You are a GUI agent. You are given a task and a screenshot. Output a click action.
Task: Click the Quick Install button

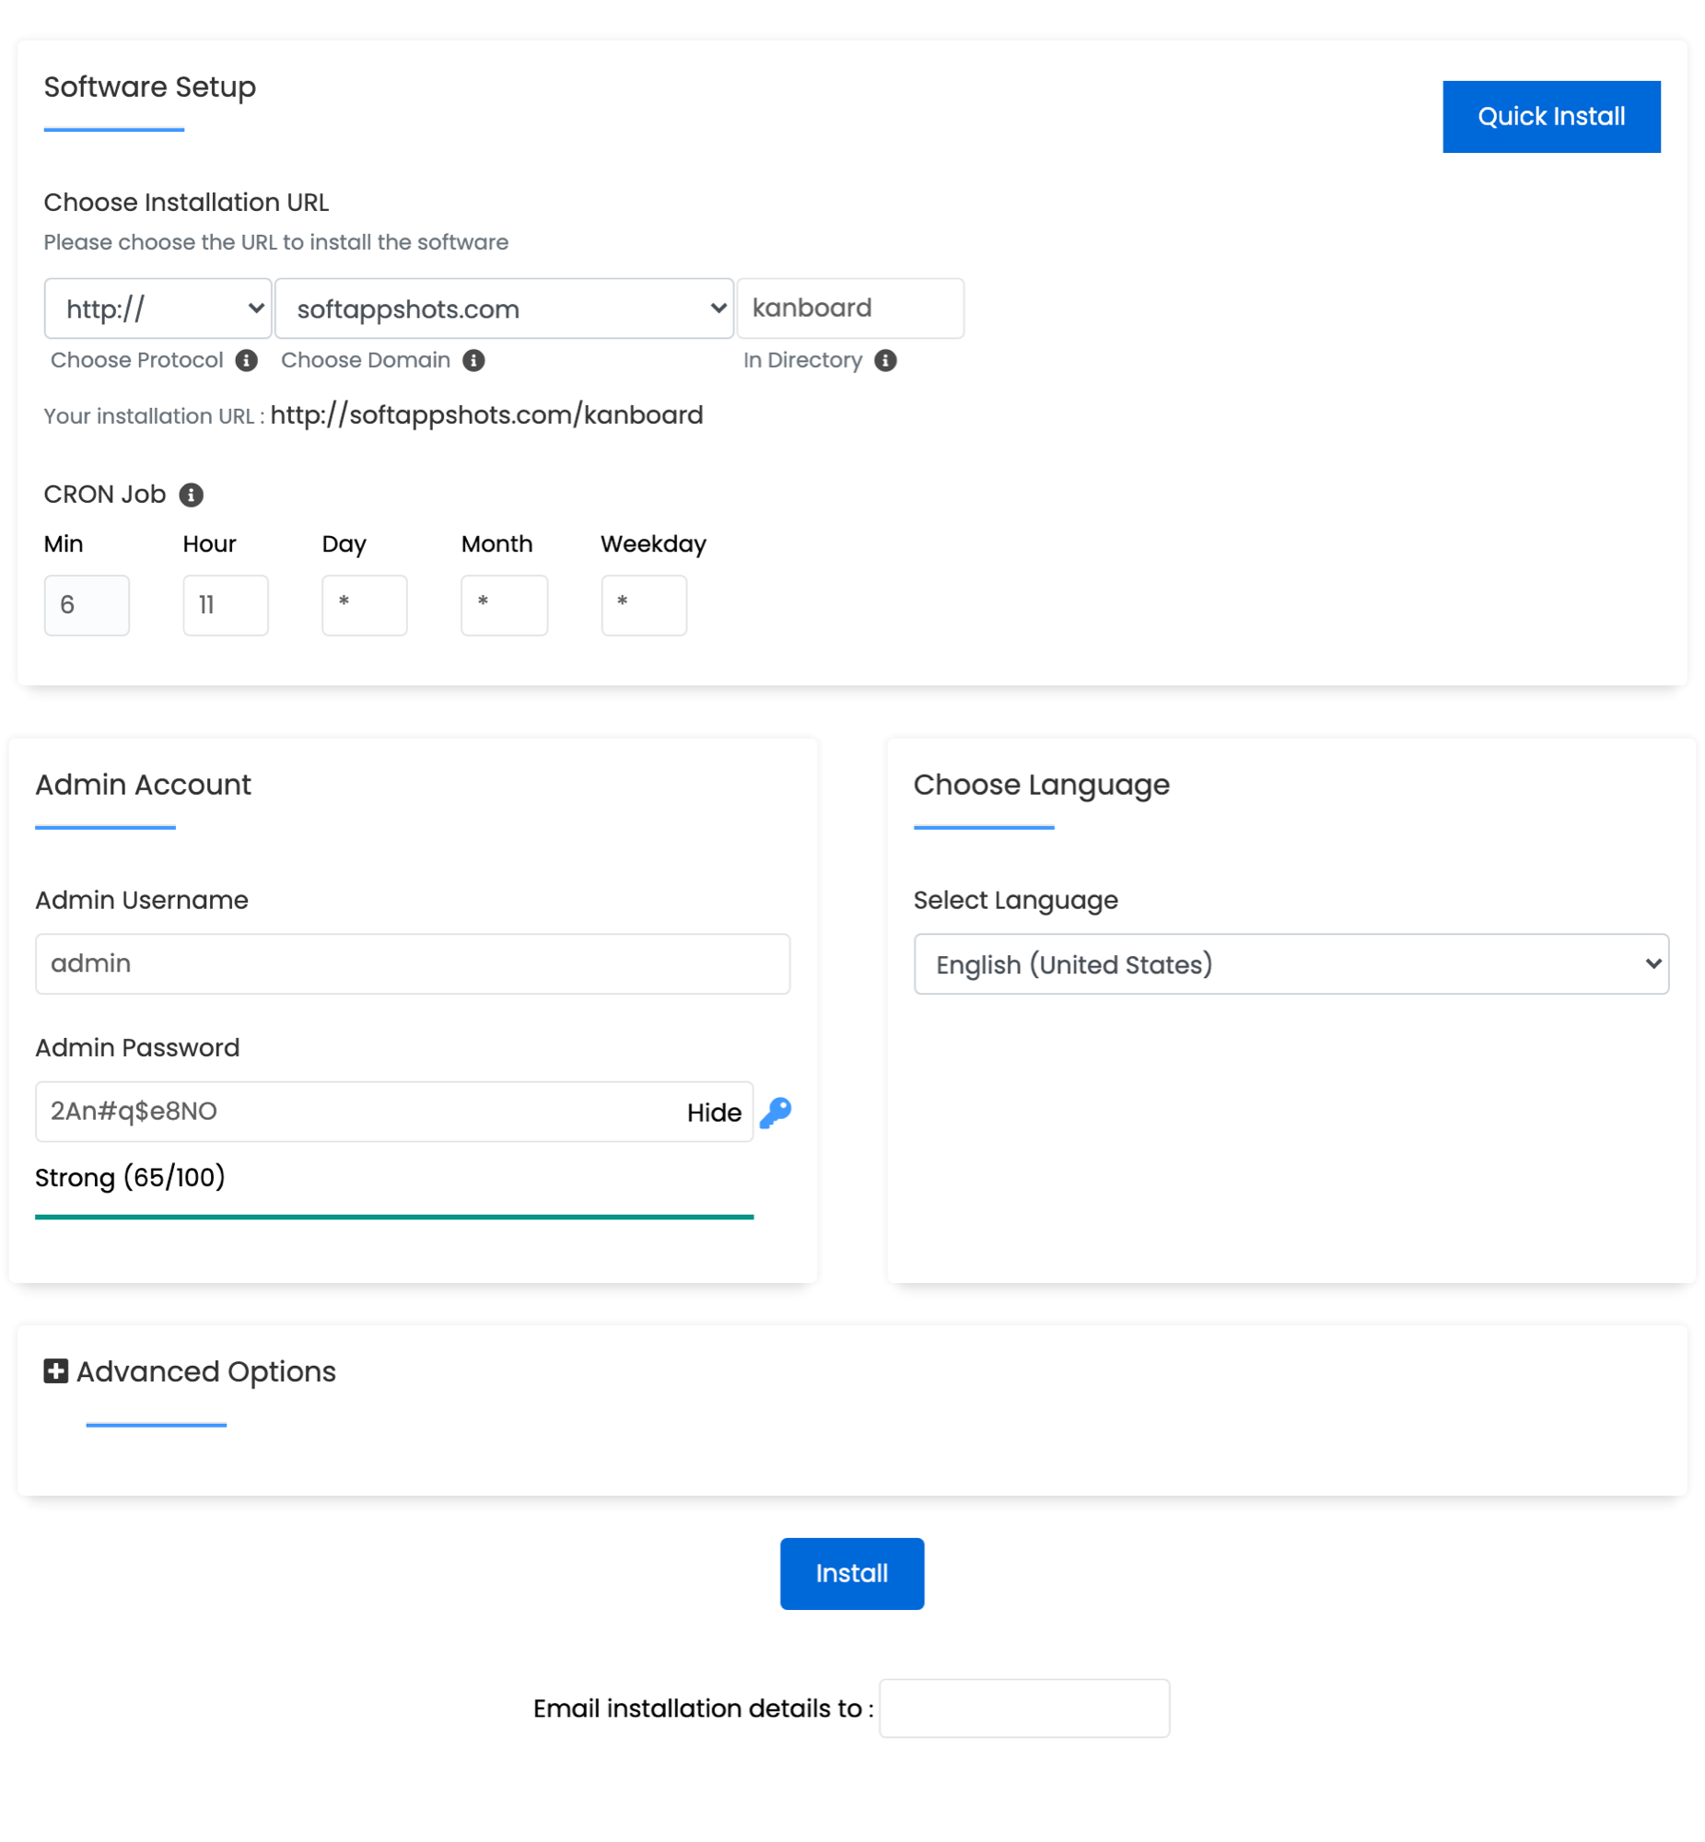[x=1551, y=115]
